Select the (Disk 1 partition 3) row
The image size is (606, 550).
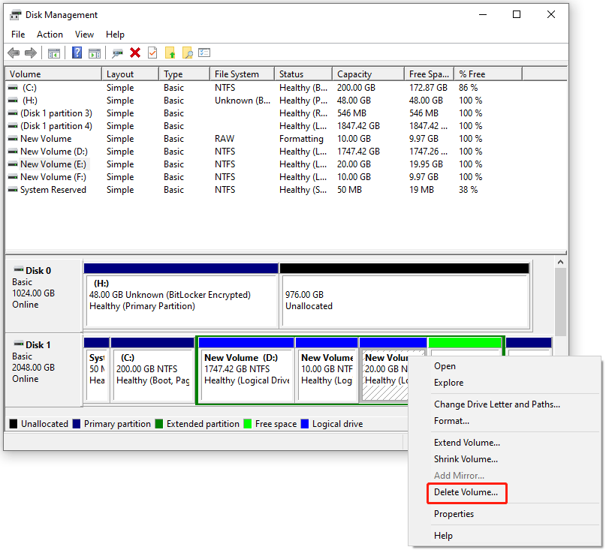pyautogui.click(x=286, y=113)
